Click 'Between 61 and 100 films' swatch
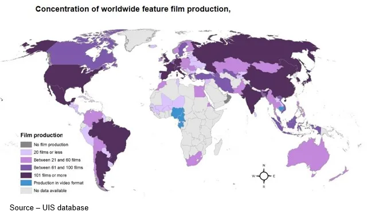371x216 pixels. (x=26, y=167)
